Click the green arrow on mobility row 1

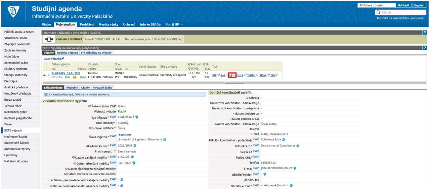point(44,75)
